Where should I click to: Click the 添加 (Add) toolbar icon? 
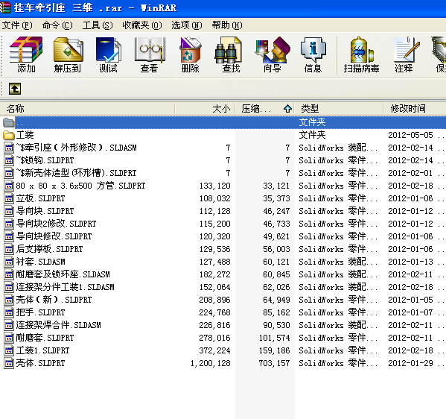[26, 54]
